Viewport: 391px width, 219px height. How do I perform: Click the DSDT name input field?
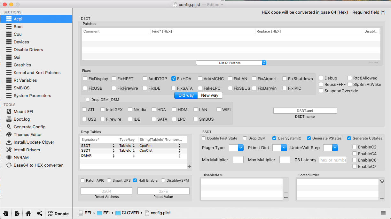tap(305, 110)
